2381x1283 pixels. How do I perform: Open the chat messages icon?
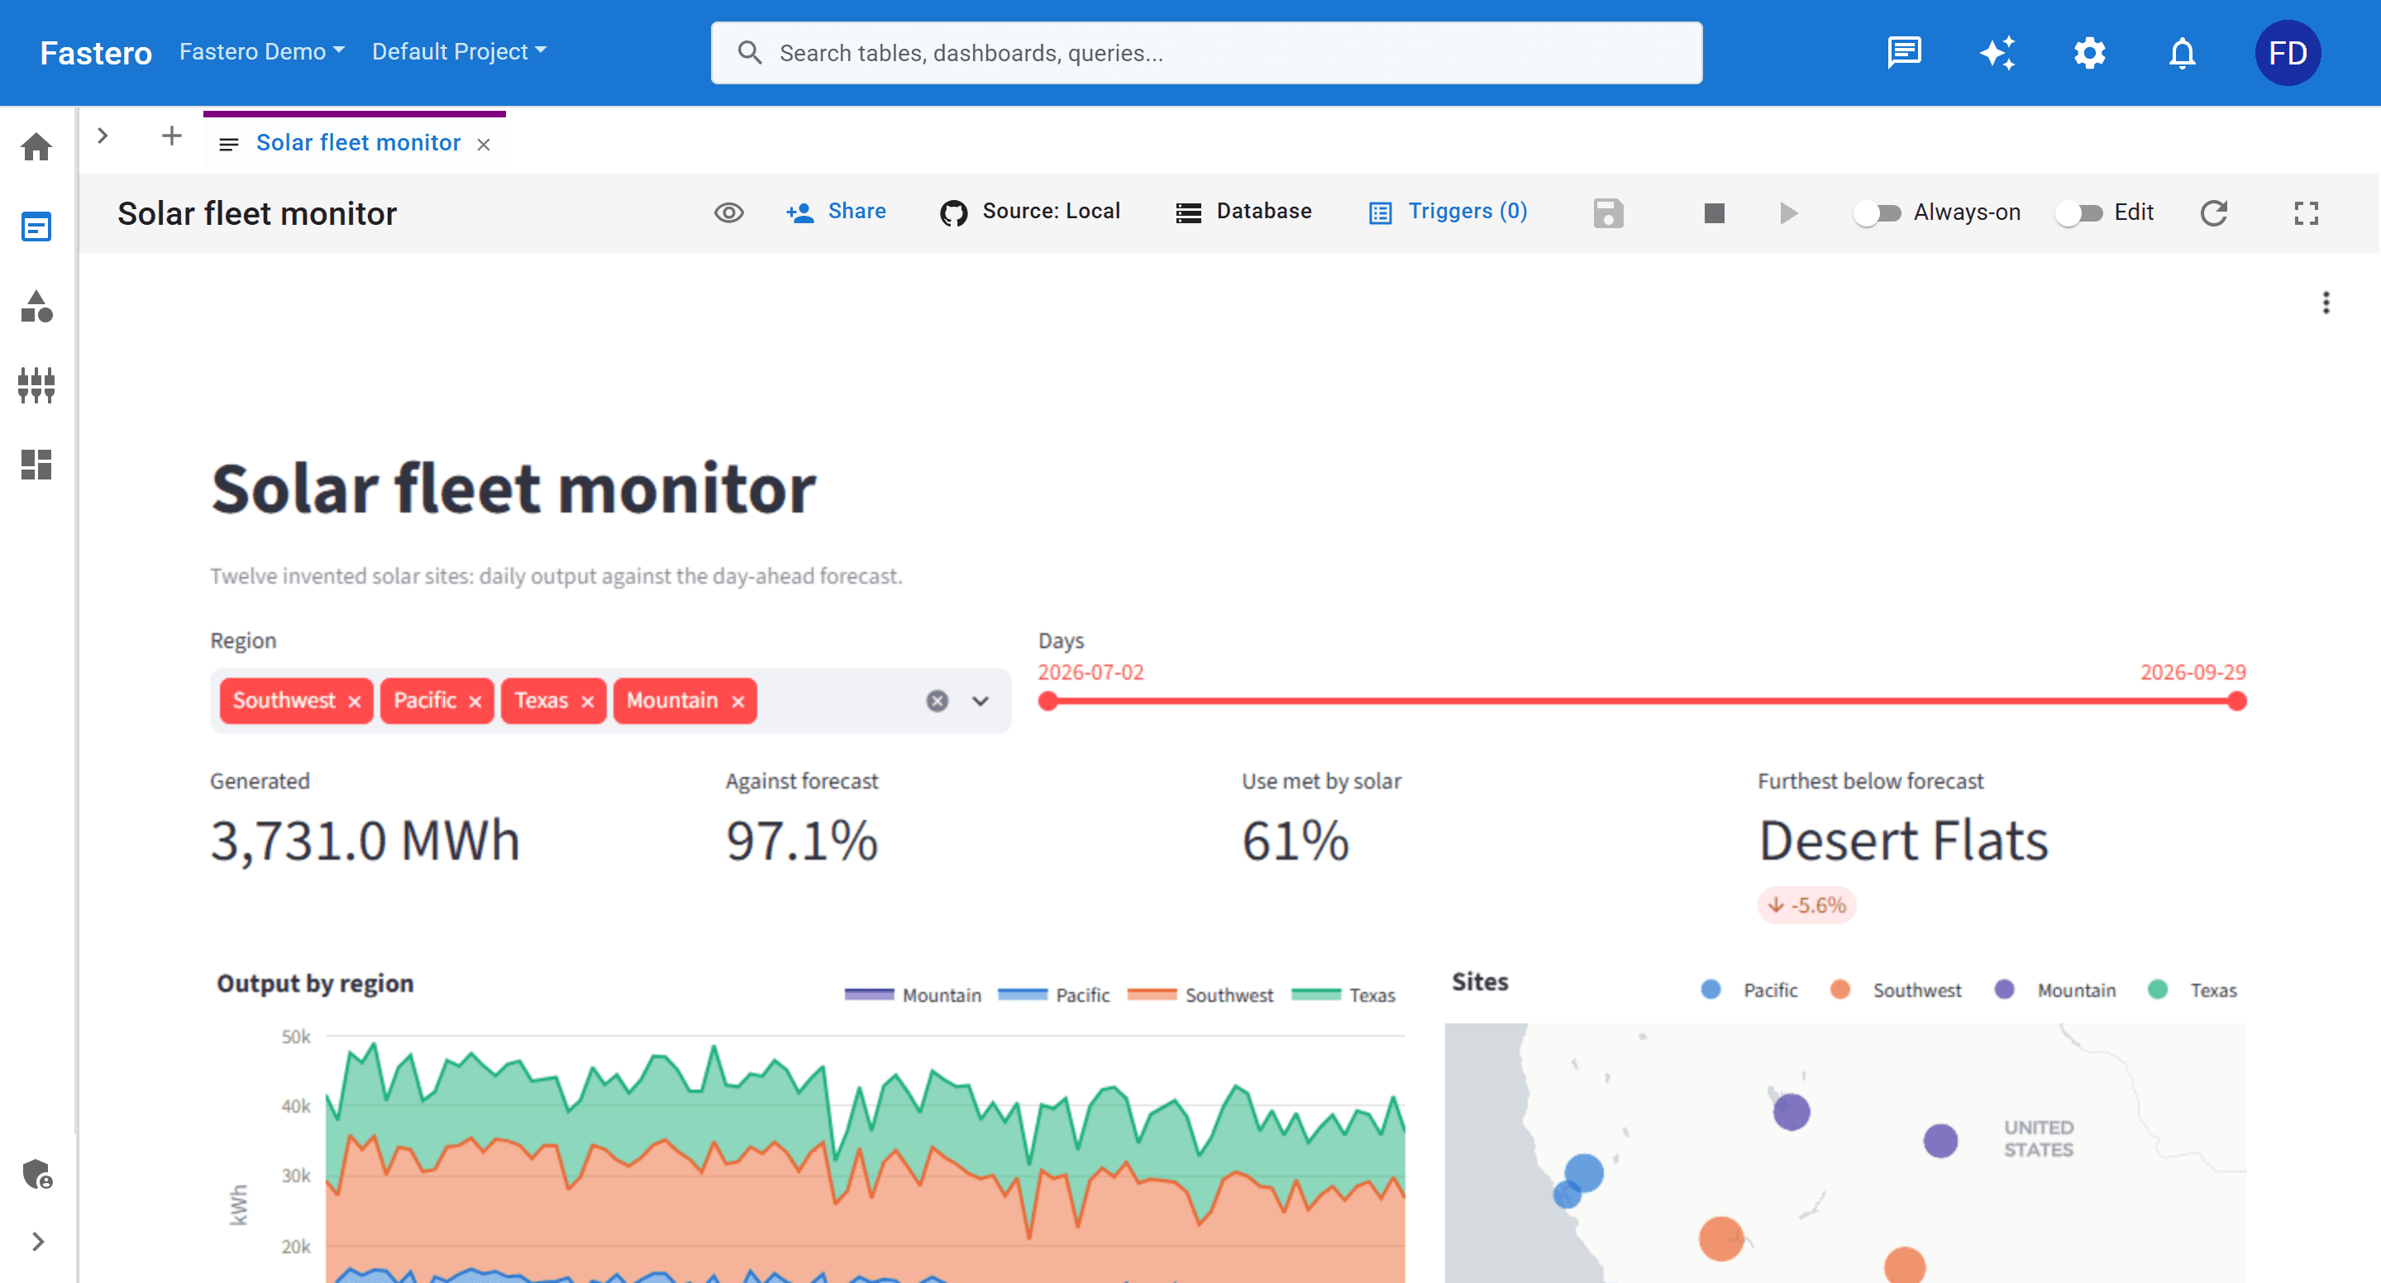[x=1904, y=53]
